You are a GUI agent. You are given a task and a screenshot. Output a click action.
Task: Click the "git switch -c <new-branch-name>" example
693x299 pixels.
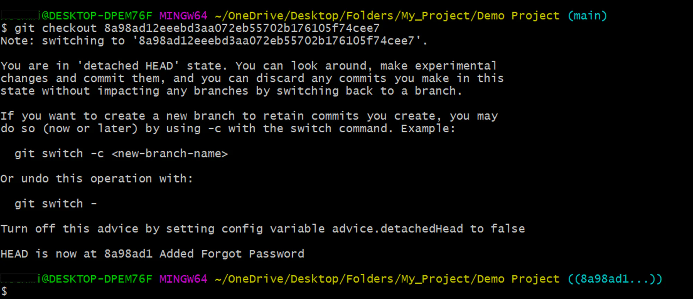[x=121, y=153]
